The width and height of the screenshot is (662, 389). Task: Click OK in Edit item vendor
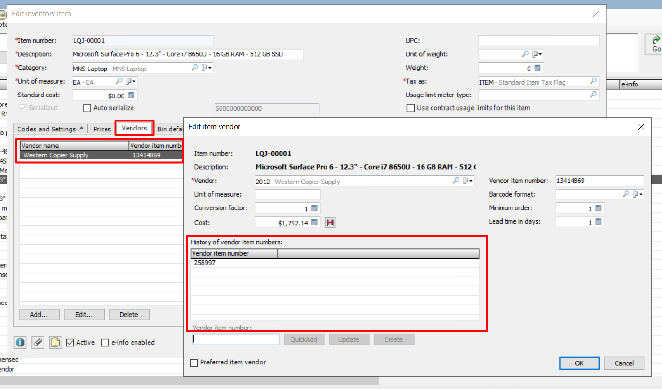[x=579, y=363]
